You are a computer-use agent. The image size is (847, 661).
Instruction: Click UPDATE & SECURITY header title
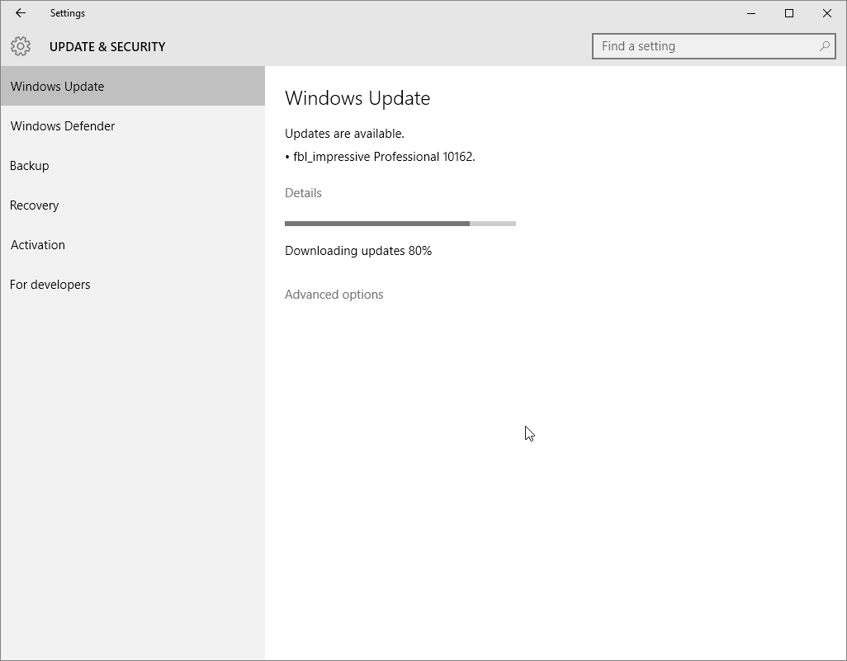[x=107, y=47]
